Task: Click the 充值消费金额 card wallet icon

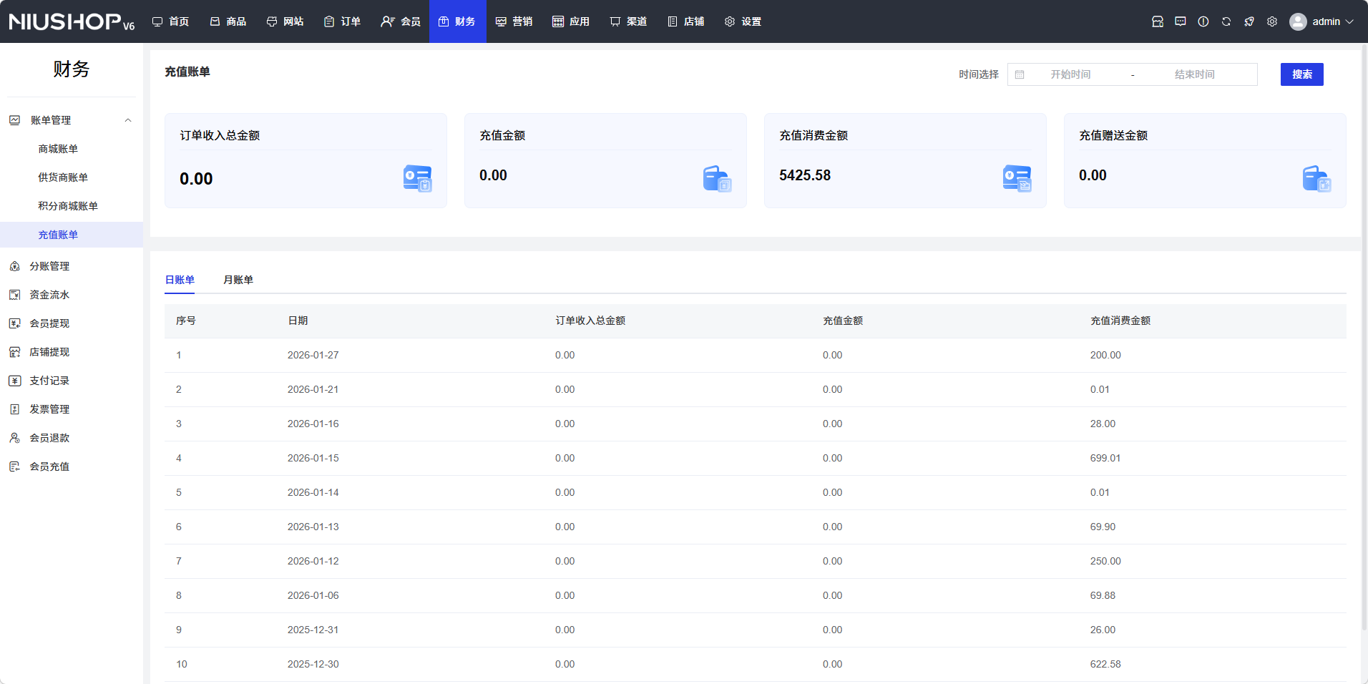Action: pyautogui.click(x=1016, y=178)
